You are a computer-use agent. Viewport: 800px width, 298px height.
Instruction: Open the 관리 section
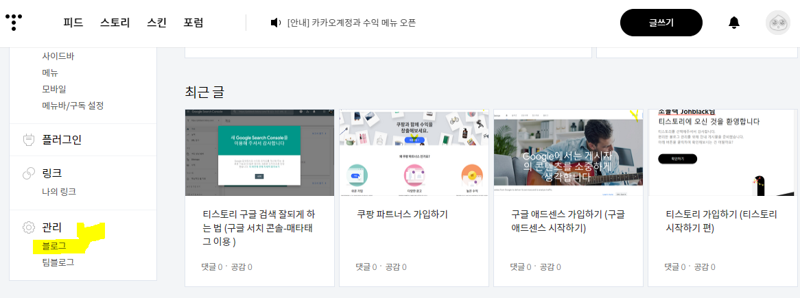[51, 227]
